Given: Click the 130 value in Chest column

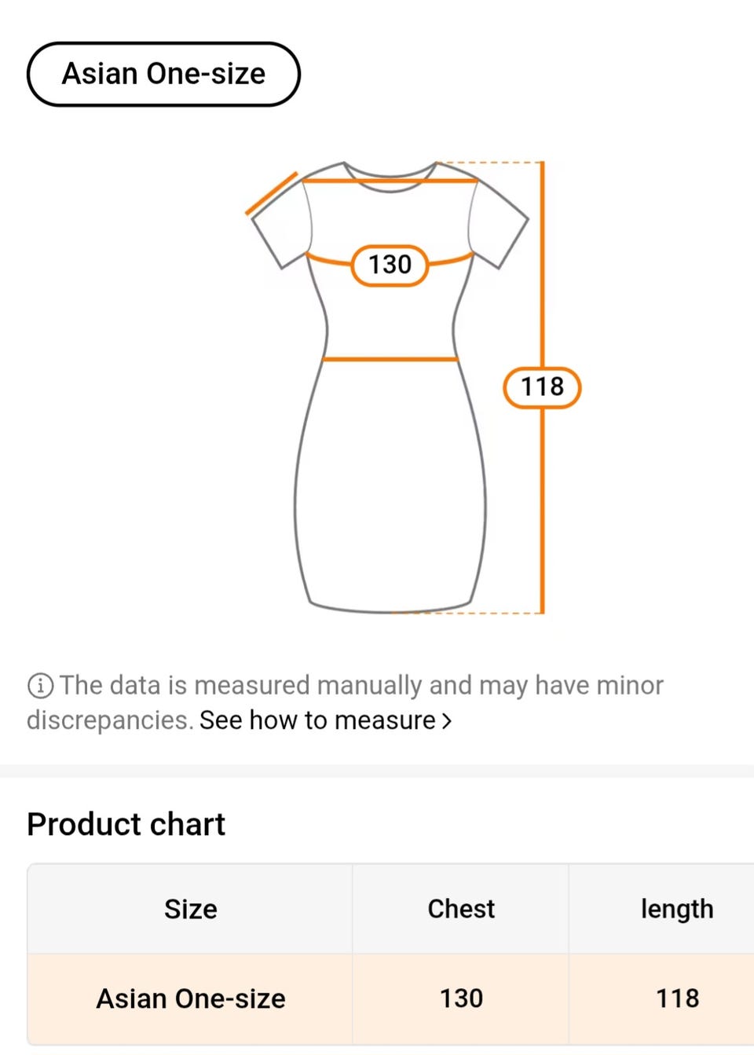Looking at the screenshot, I should point(461,998).
